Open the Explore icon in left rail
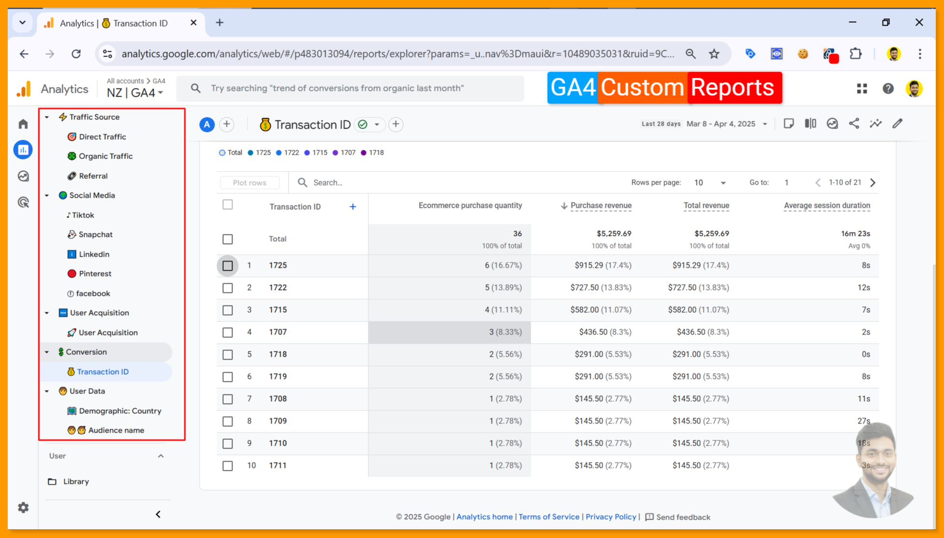 tap(23, 176)
